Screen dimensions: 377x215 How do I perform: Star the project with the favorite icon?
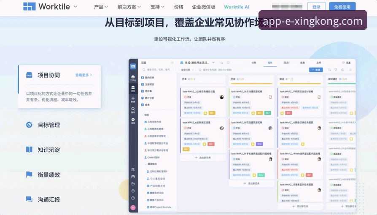(x=222, y=63)
